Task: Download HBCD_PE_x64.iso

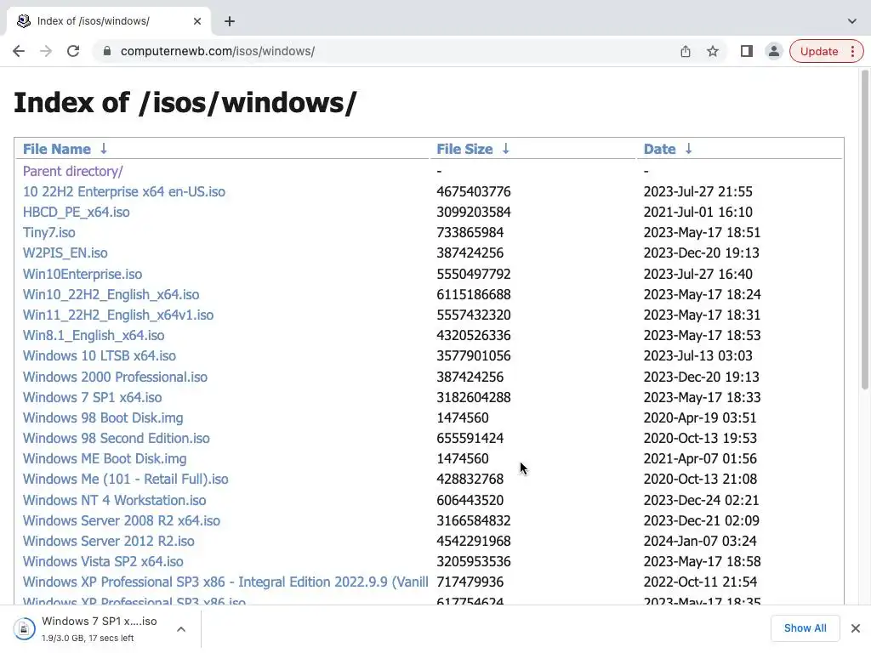Action: click(x=76, y=212)
